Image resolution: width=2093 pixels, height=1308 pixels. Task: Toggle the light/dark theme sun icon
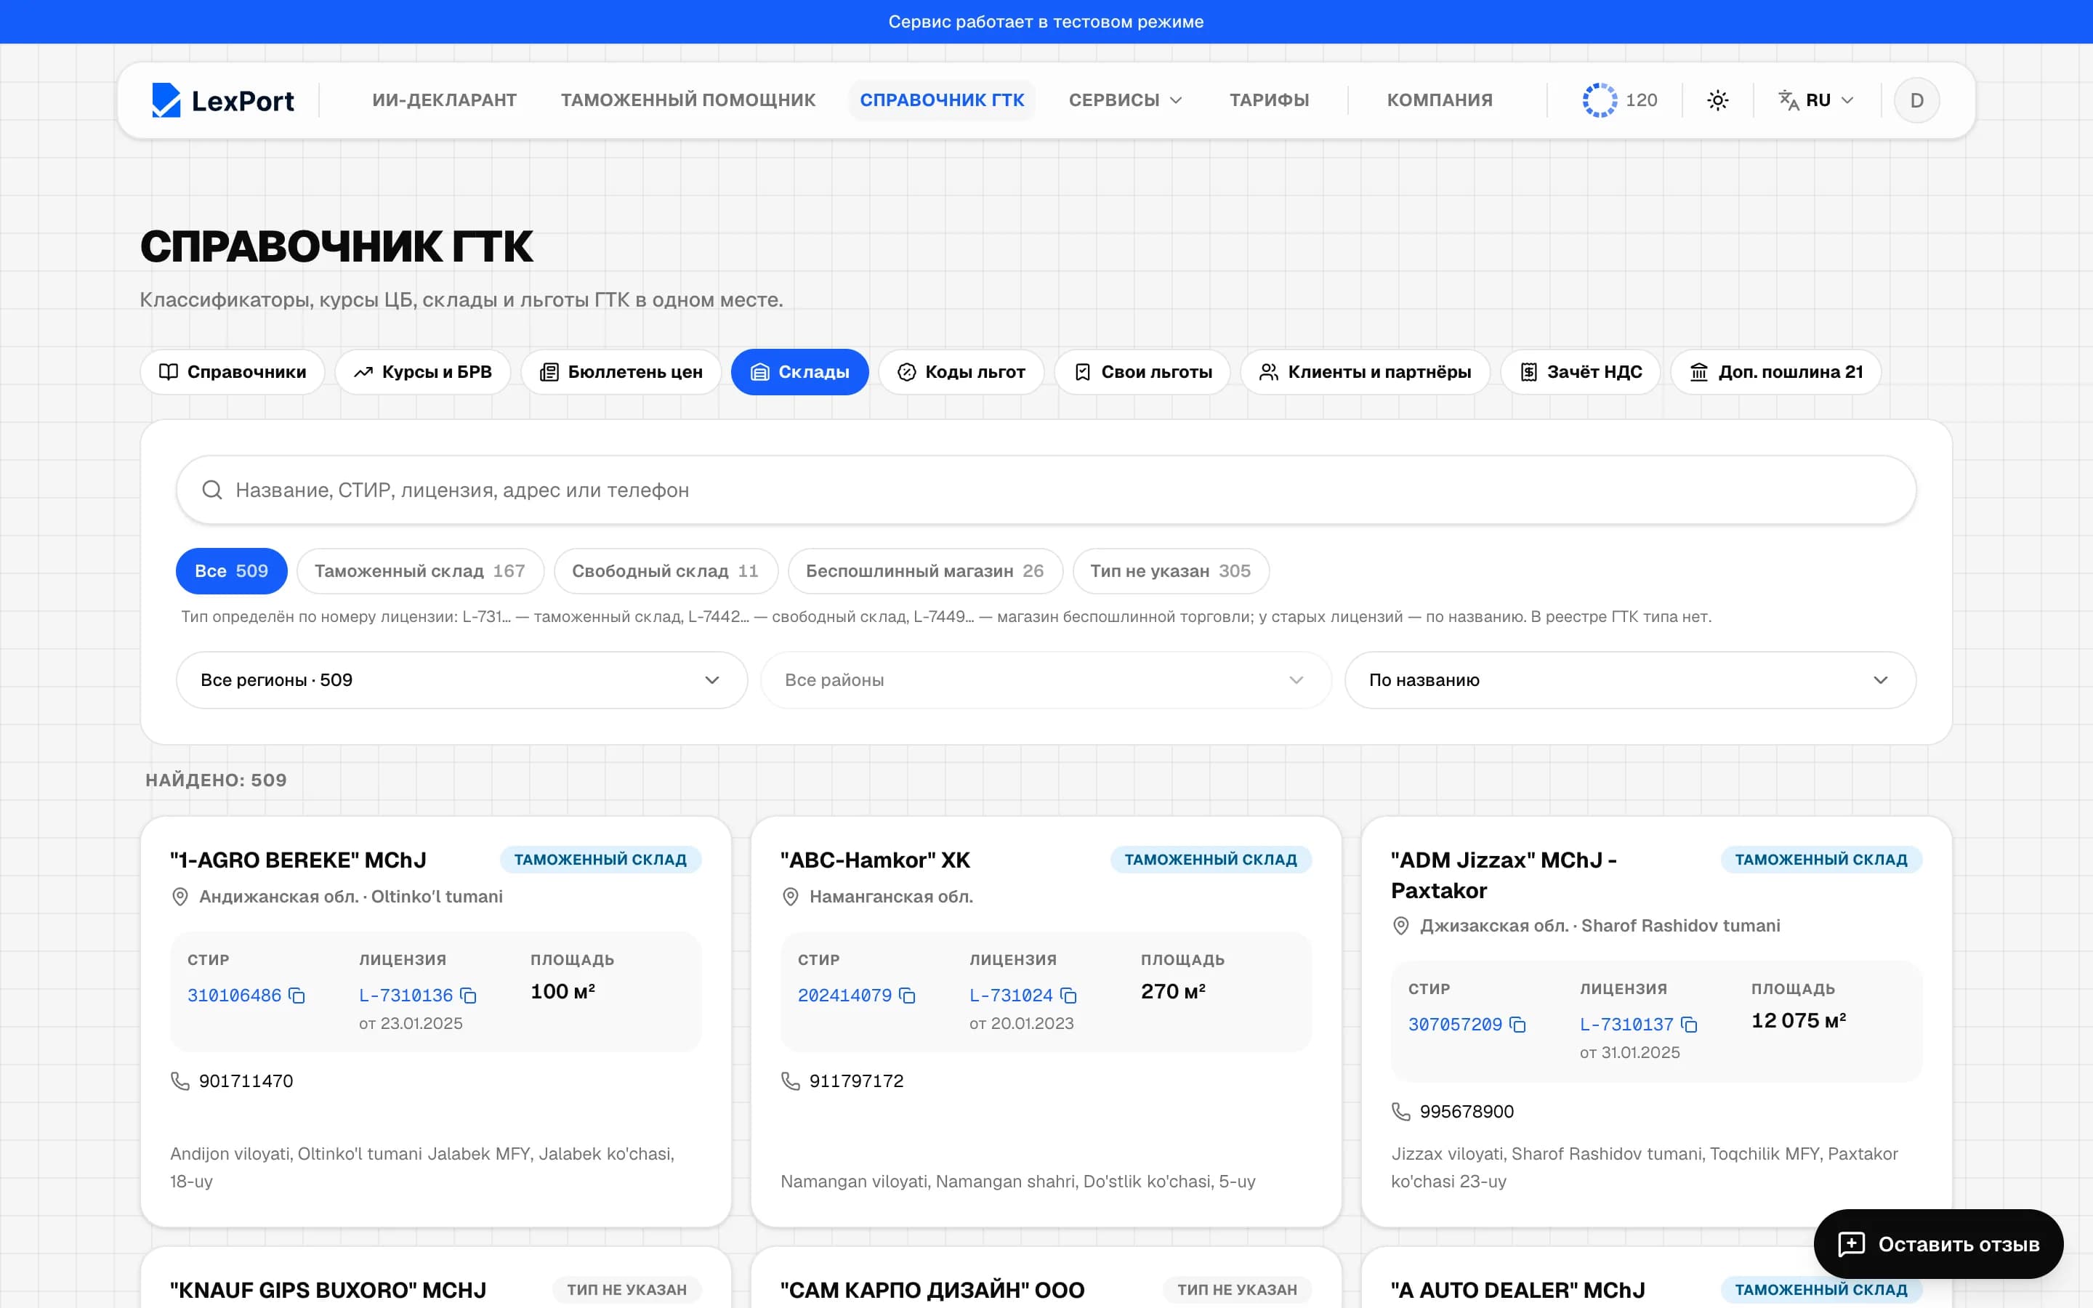(x=1718, y=100)
